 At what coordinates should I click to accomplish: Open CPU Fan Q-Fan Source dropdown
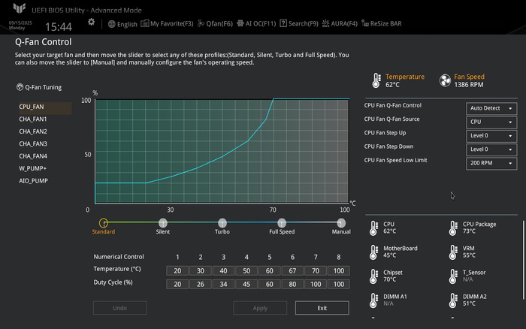pos(491,122)
